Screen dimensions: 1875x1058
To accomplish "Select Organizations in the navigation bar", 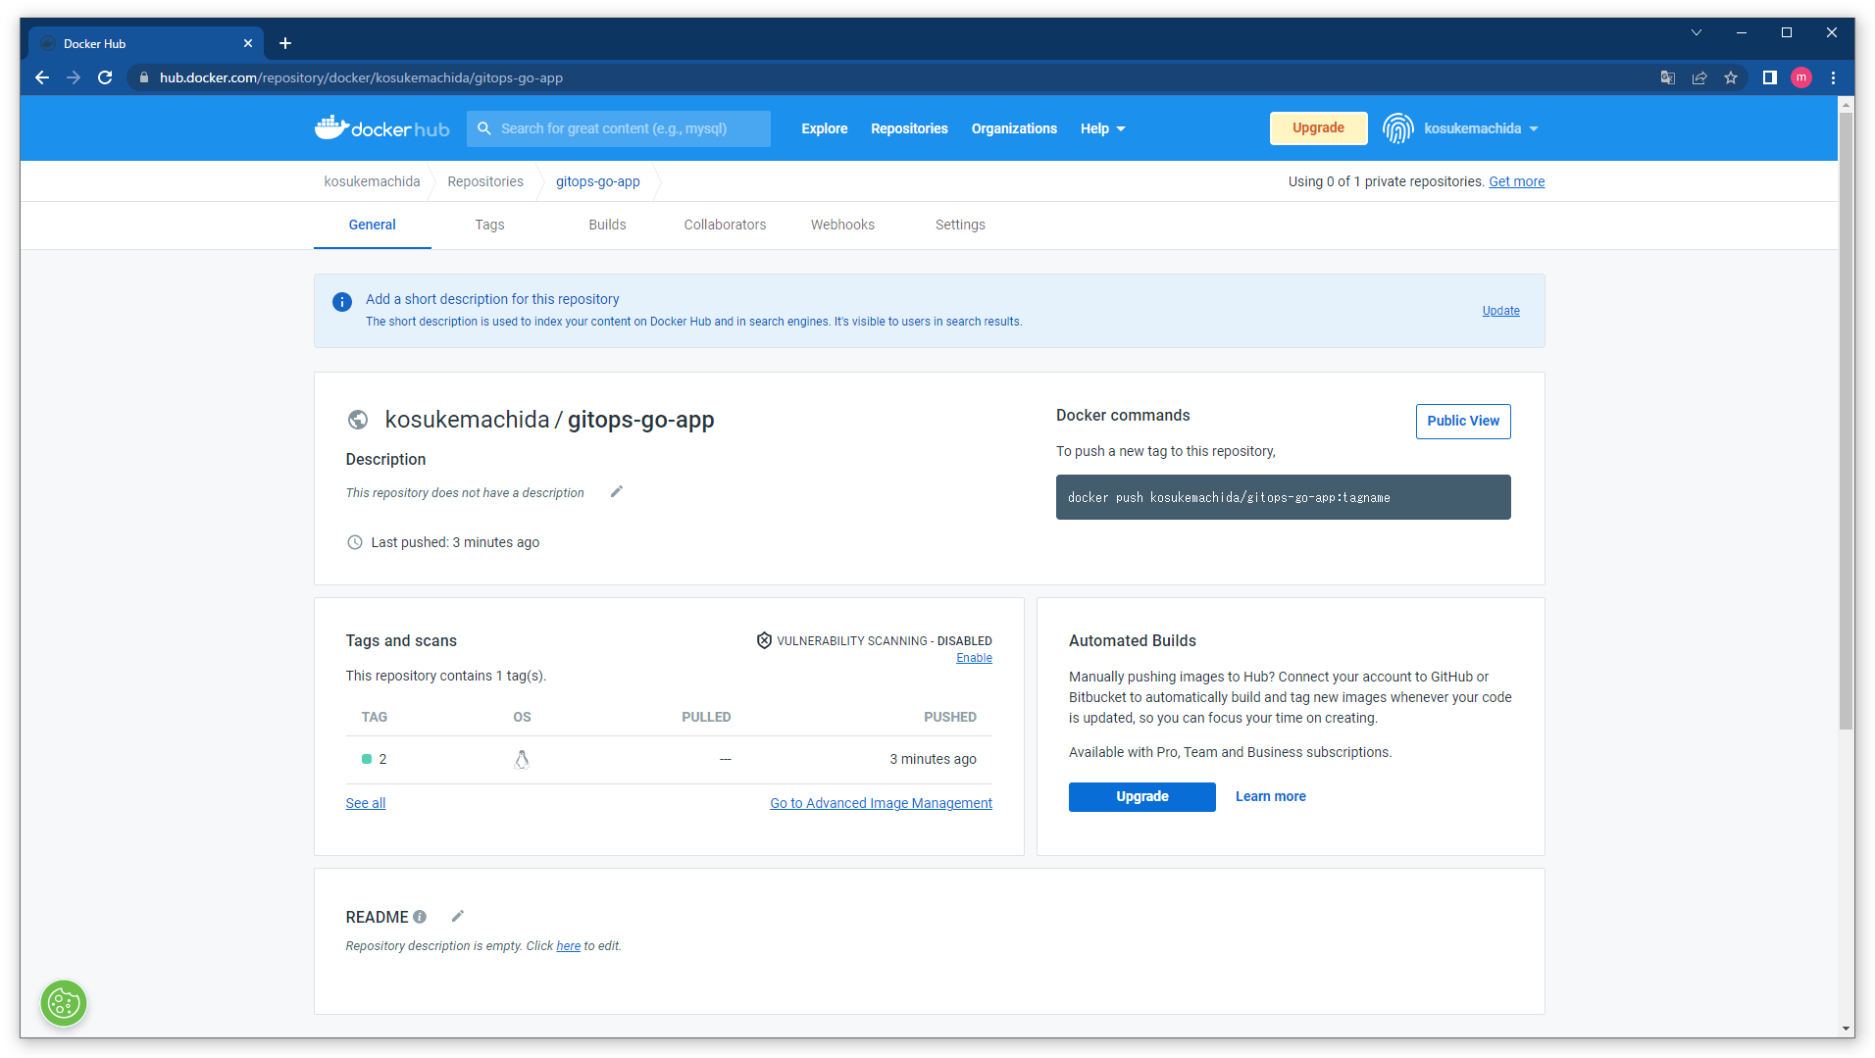I will [x=1013, y=128].
